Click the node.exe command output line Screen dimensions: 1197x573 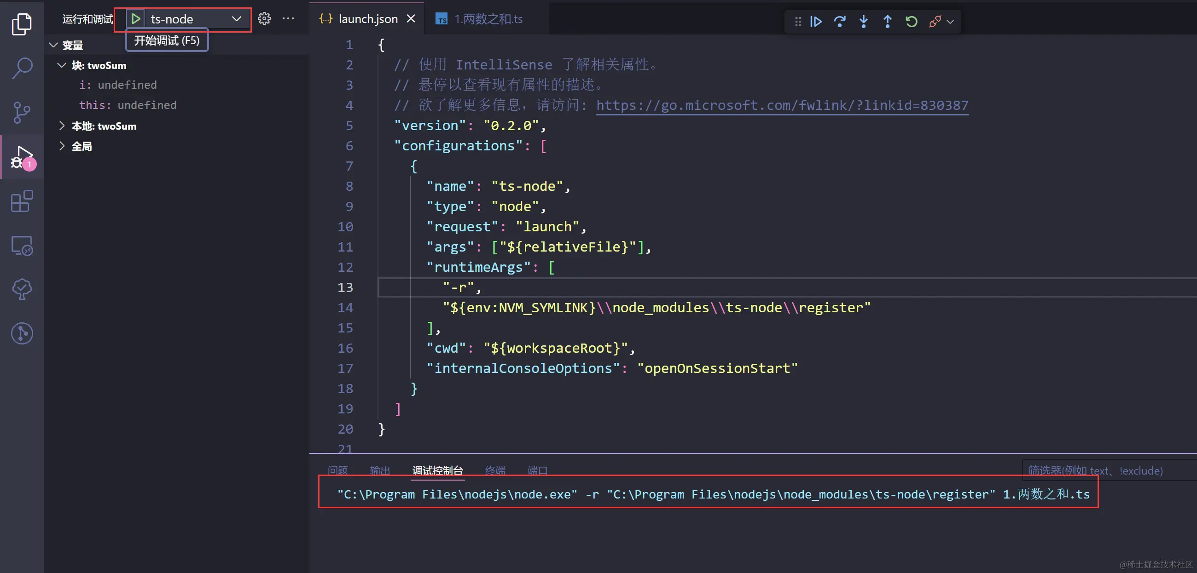tap(713, 494)
